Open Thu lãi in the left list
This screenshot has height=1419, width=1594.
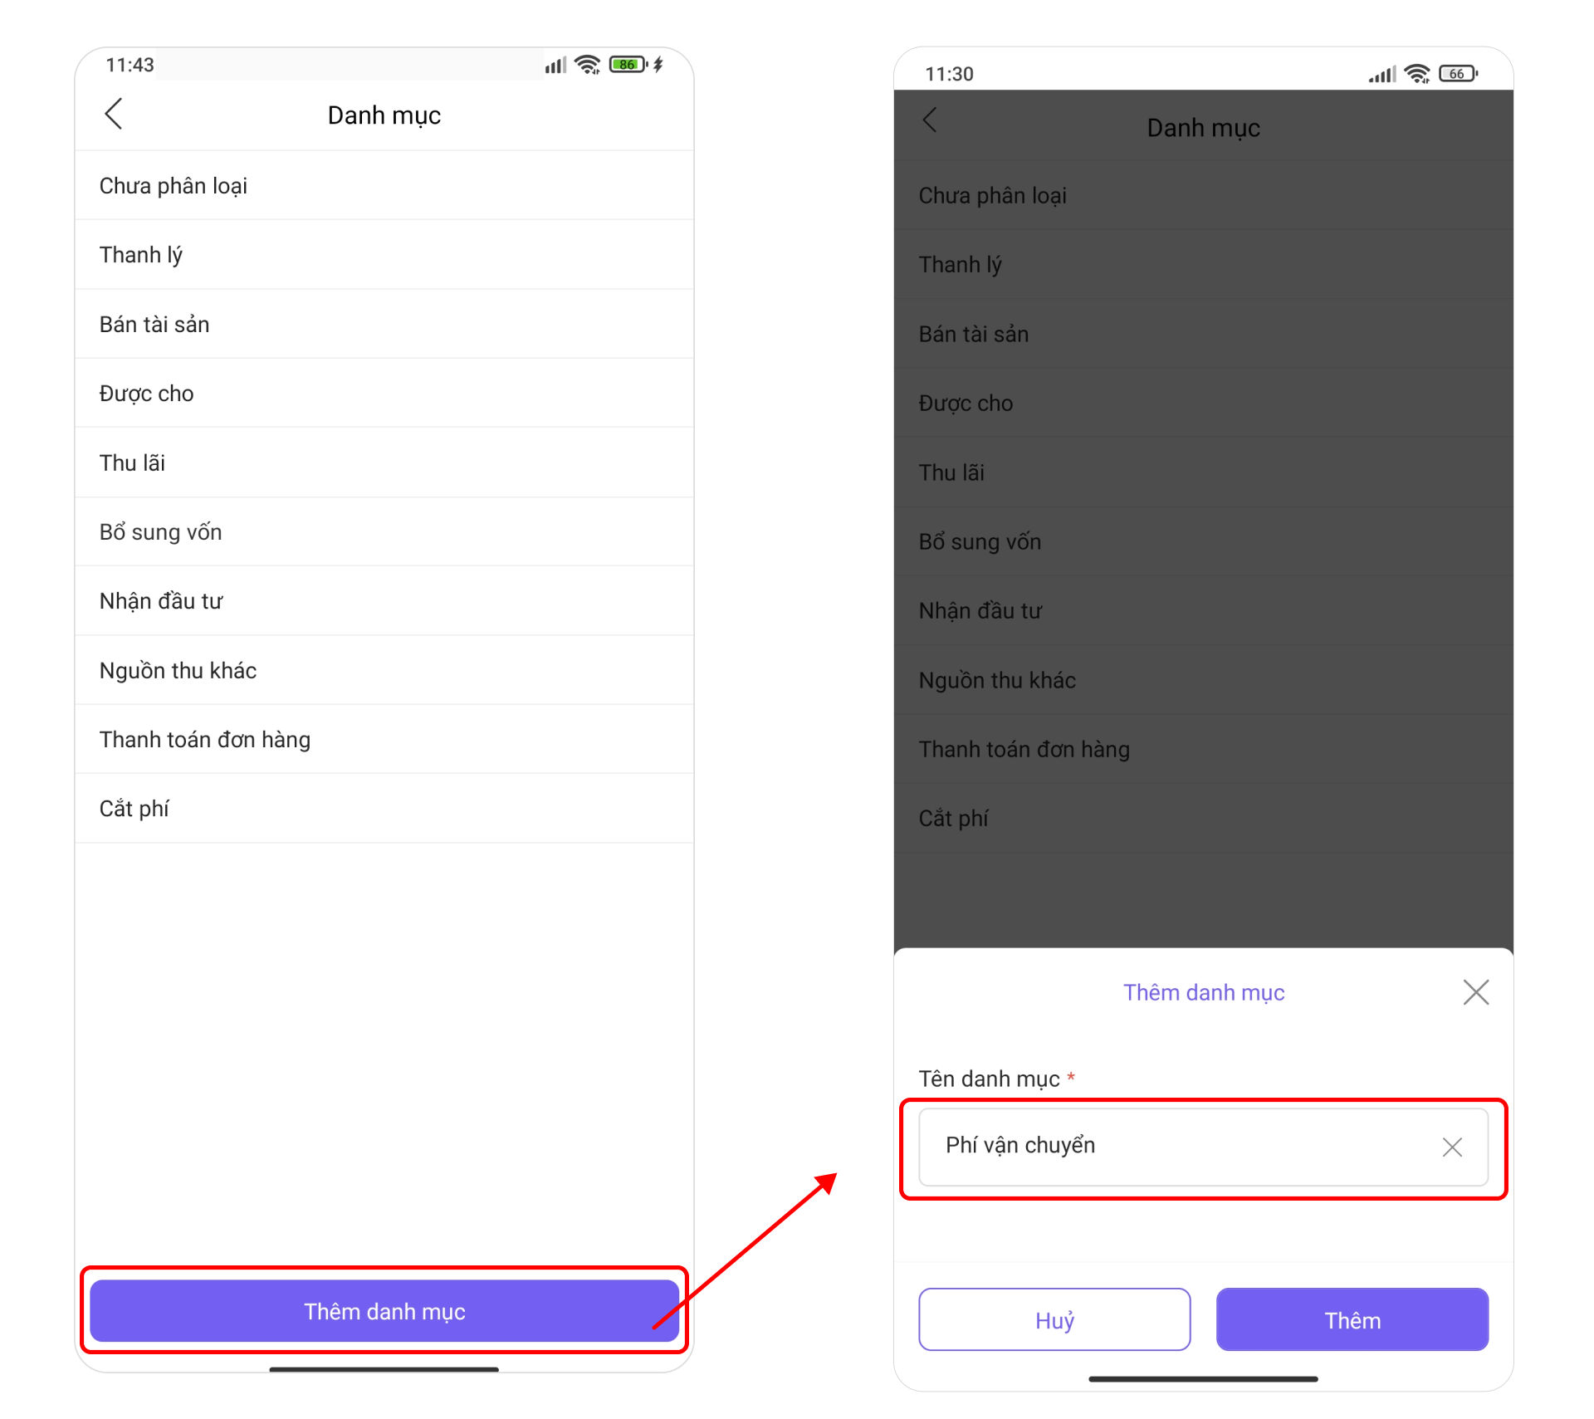[x=384, y=462]
